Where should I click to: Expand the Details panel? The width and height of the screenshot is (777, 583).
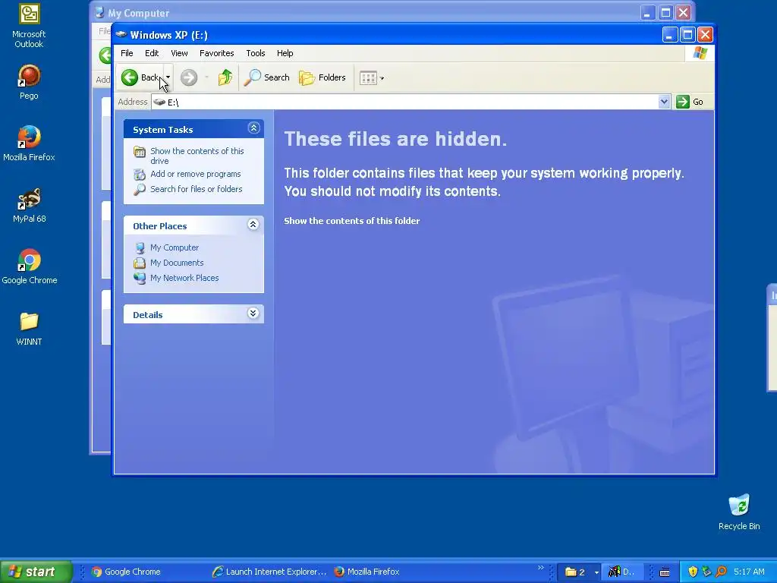tap(253, 314)
